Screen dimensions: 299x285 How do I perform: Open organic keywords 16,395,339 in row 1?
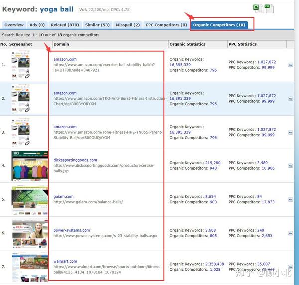coord(180,65)
